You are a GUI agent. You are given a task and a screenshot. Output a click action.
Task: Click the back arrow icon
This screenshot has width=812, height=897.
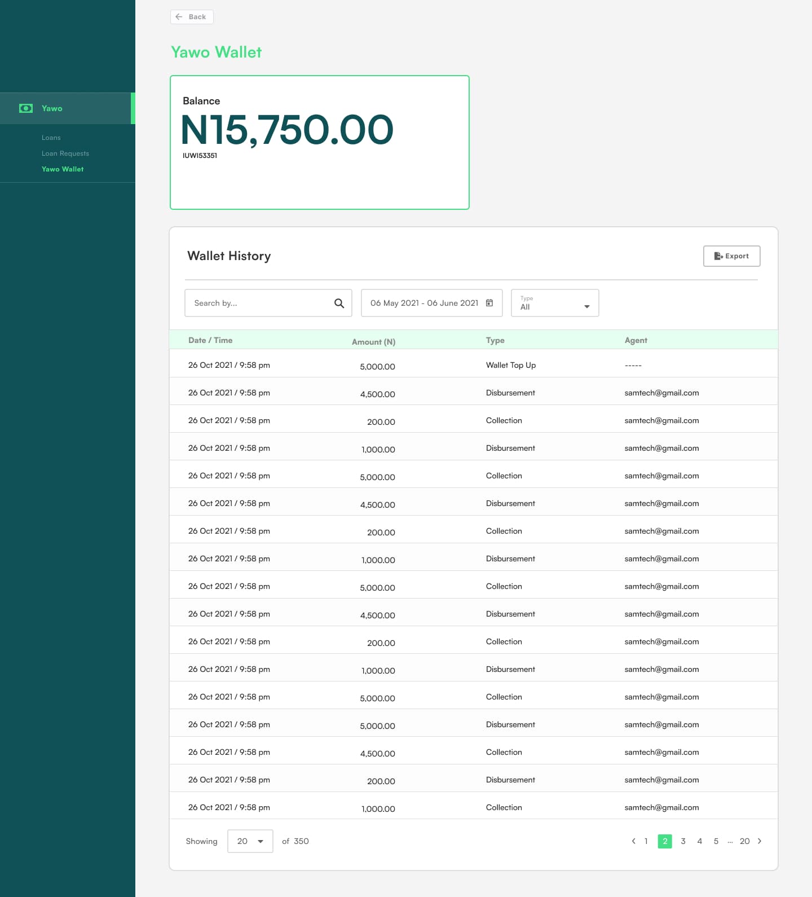(x=179, y=17)
